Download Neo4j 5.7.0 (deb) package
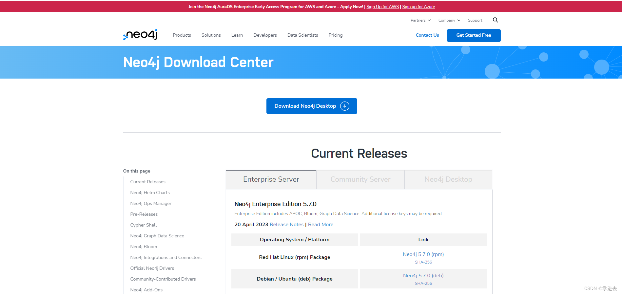Image resolution: width=622 pixels, height=294 pixels. (x=423, y=276)
